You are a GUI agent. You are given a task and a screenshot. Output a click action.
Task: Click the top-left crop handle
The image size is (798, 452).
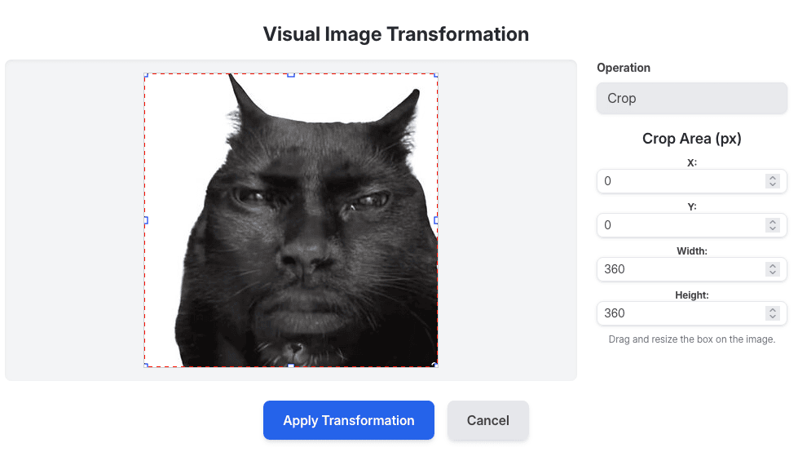pos(145,74)
